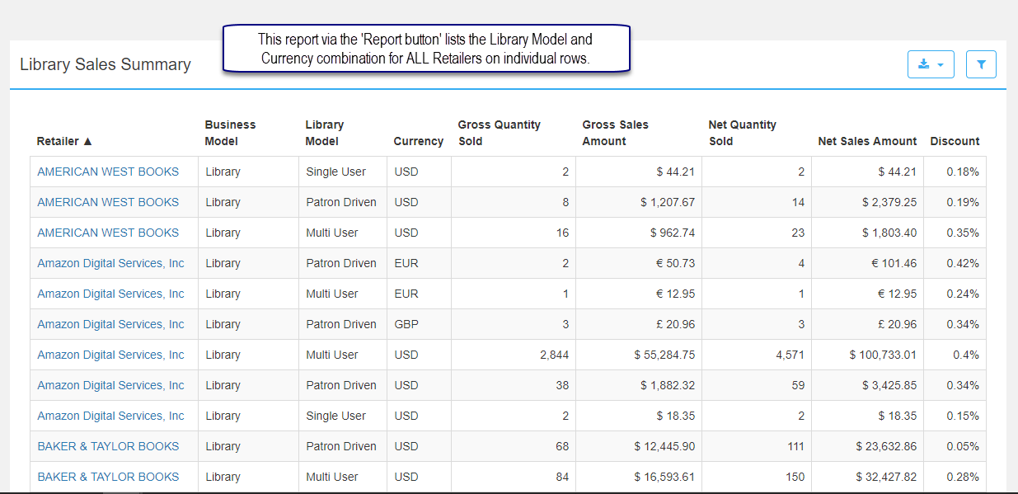Open Amazon Digital Services Multi User USD link
This screenshot has width=1018, height=494.
click(110, 354)
